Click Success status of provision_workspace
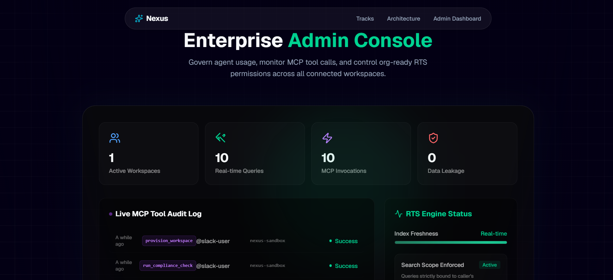The image size is (613, 280). [346, 241]
